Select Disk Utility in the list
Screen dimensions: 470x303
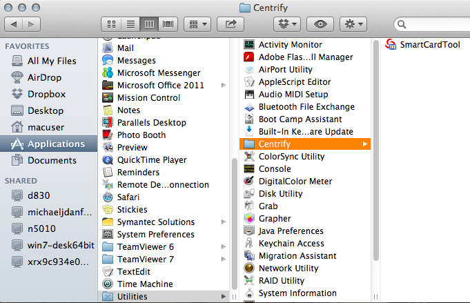click(280, 194)
